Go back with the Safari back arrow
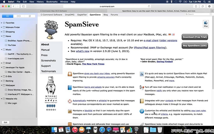This screenshot has width=214, height=134. coord(14,6)
